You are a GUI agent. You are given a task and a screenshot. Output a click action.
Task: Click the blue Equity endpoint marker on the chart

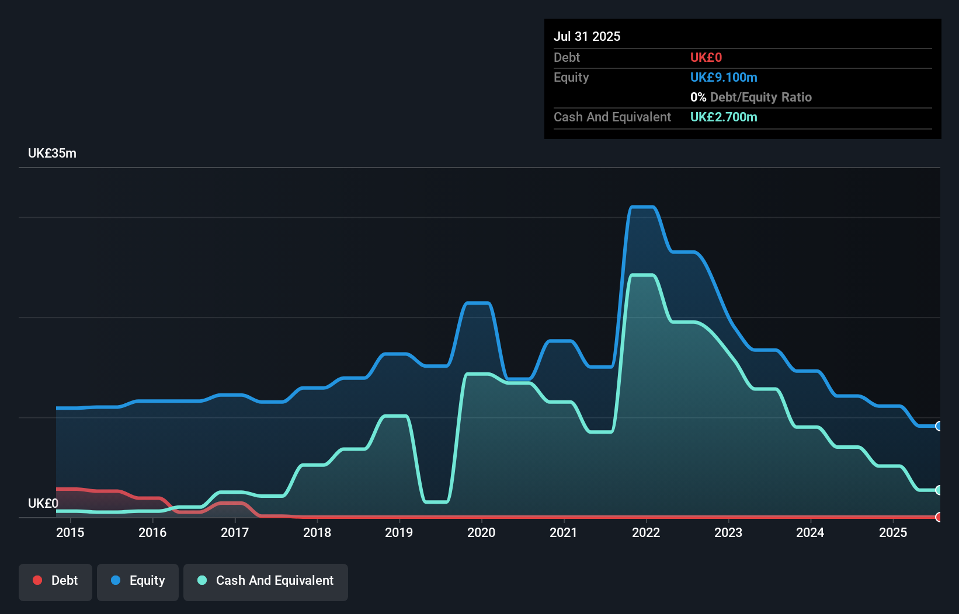[x=939, y=426]
